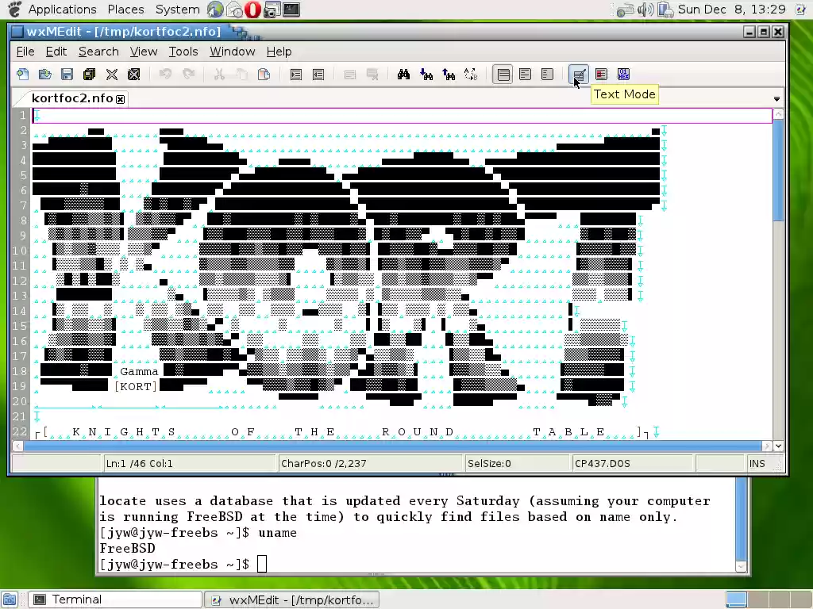Open a file using the Open toolbar icon
Image resolution: width=813 pixels, height=609 pixels.
point(44,74)
